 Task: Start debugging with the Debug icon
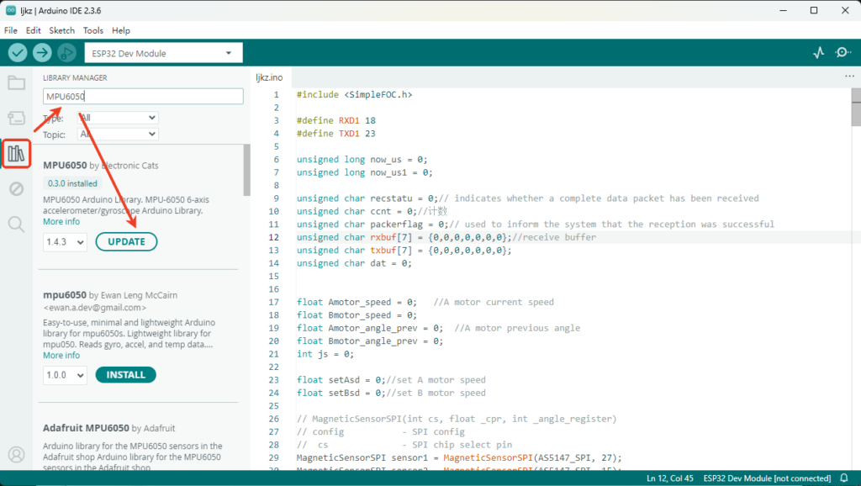coord(66,53)
